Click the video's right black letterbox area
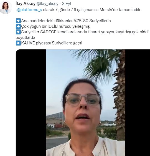 138,103
